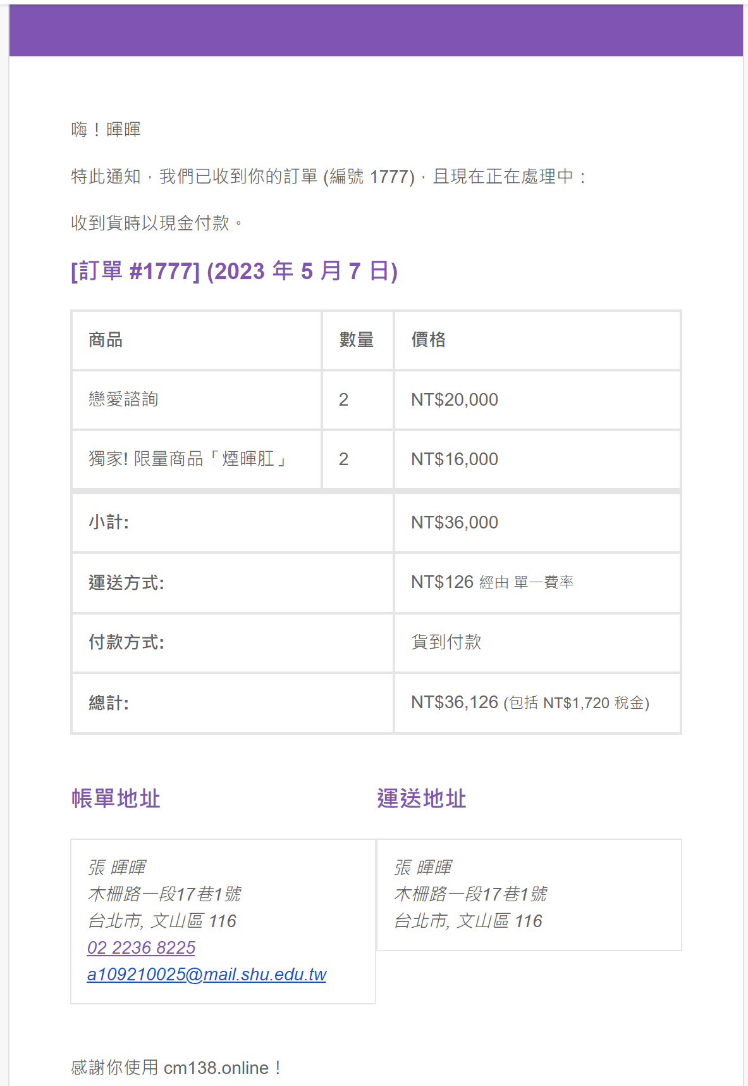Click the greeting text 嗨！暉暉

[106, 130]
